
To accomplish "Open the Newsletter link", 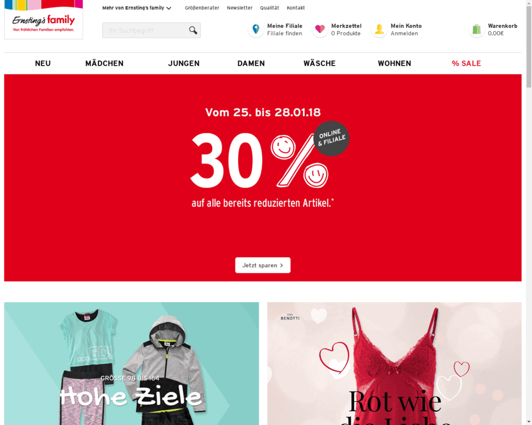I will click(x=239, y=8).
